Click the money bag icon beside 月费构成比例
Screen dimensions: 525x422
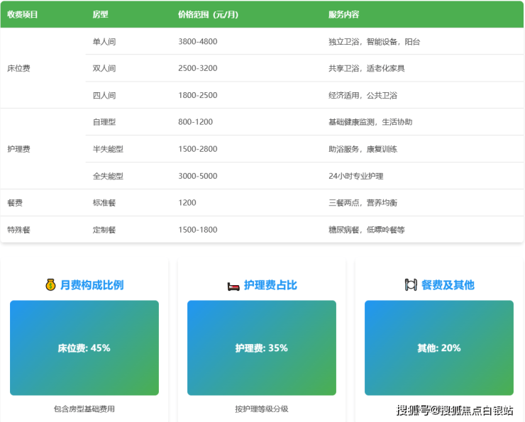[x=50, y=285]
